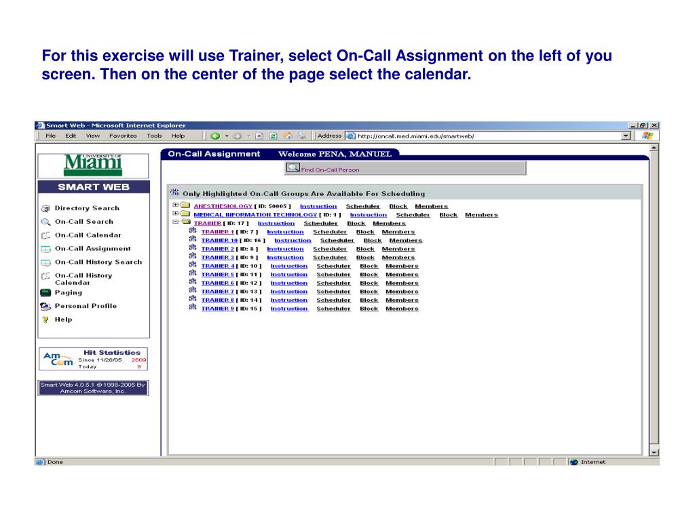The image size is (695, 521).
Task: Click the Paging pager icon
Action: (x=45, y=292)
